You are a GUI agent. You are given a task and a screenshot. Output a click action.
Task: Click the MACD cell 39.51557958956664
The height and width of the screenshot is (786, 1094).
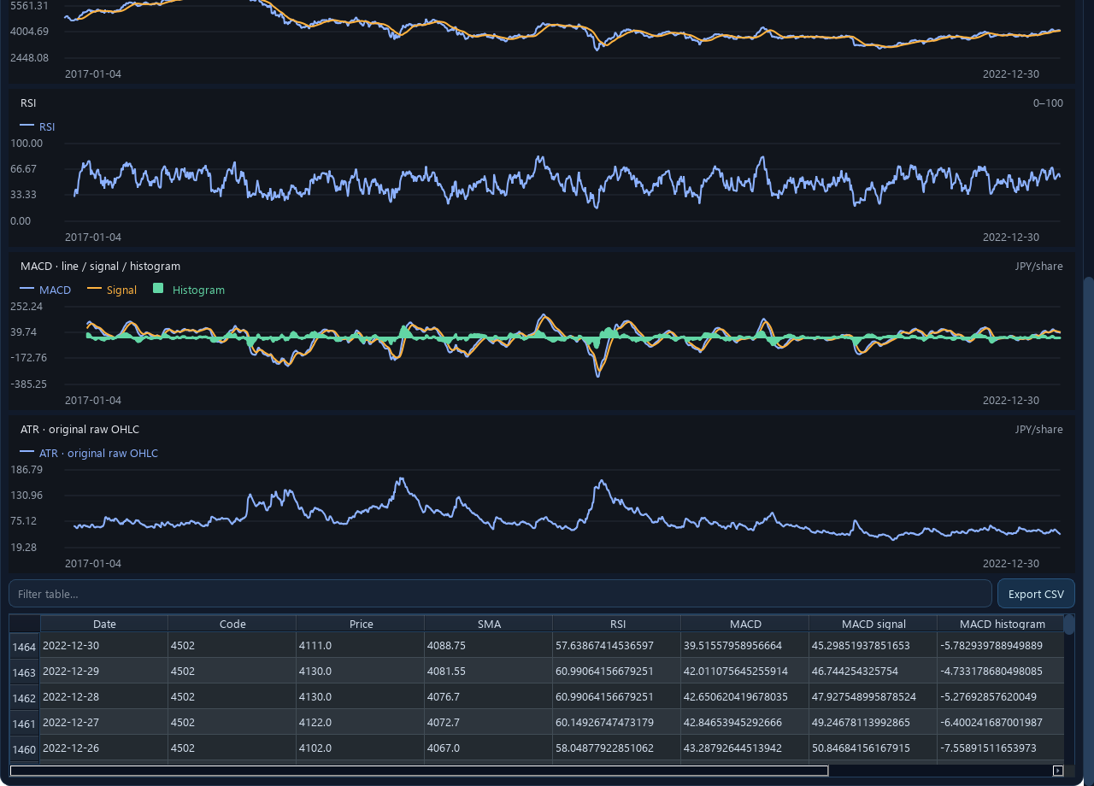click(x=745, y=645)
